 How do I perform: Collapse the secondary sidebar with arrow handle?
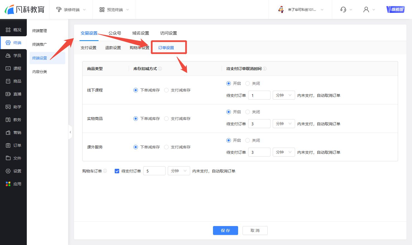point(70,132)
